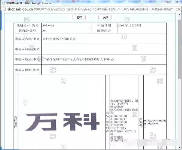Click the scroll down arrow

point(180,147)
